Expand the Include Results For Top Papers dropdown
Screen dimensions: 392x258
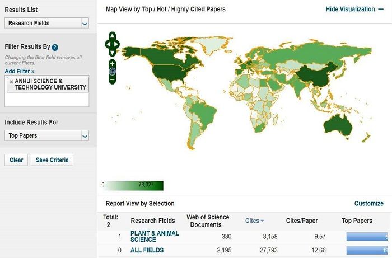pyautogui.click(x=46, y=135)
